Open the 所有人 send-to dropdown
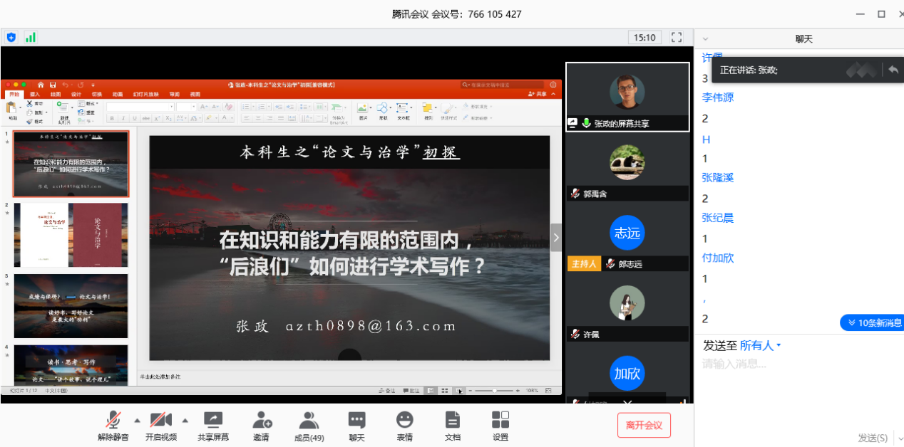This screenshot has width=904, height=447. click(760, 345)
